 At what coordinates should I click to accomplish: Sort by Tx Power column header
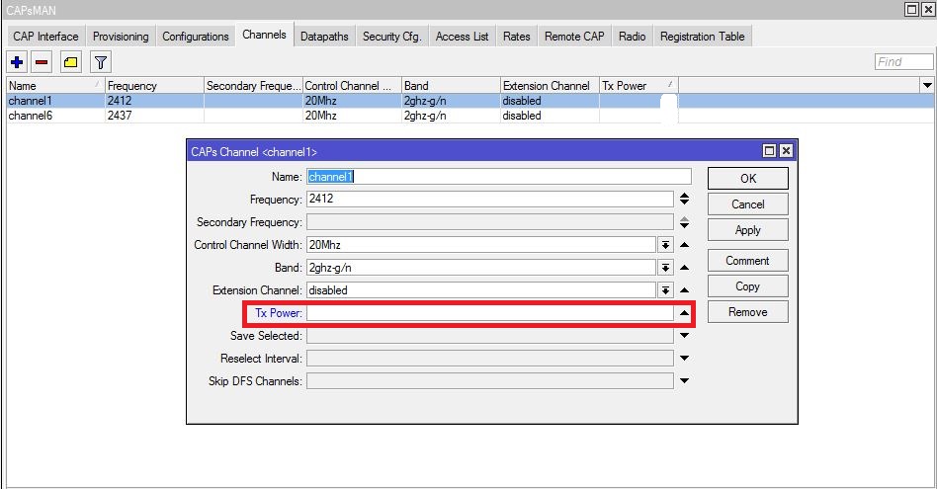(639, 85)
